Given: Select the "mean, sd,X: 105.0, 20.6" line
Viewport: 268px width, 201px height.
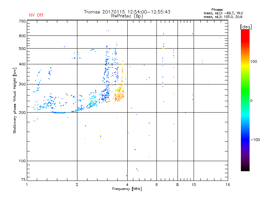Looking at the screenshot, I should coord(223,17).
